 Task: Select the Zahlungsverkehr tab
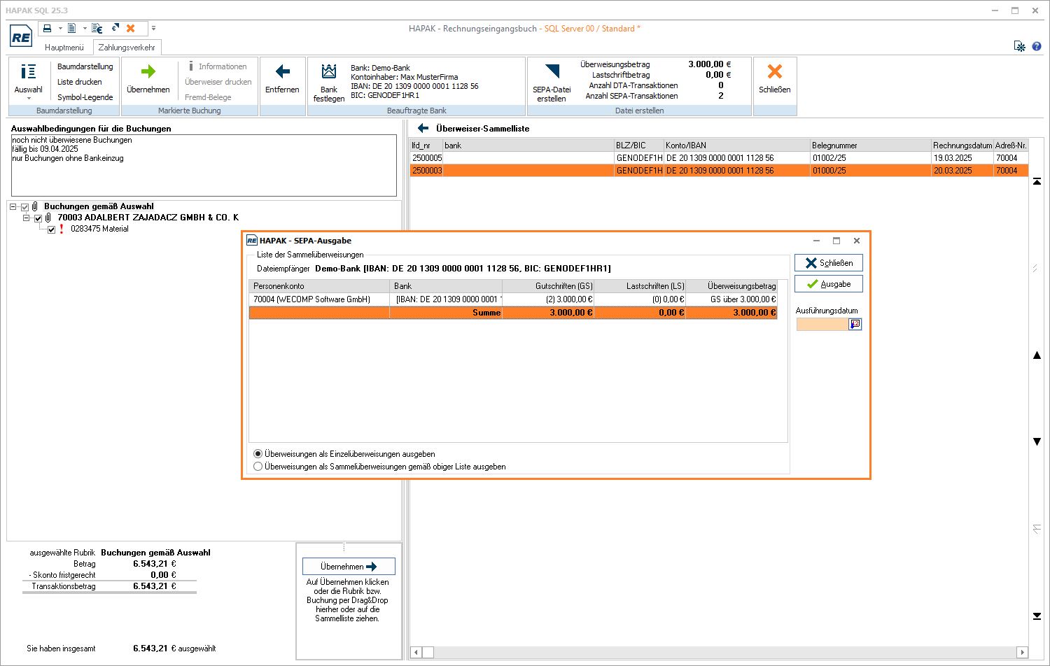127,48
